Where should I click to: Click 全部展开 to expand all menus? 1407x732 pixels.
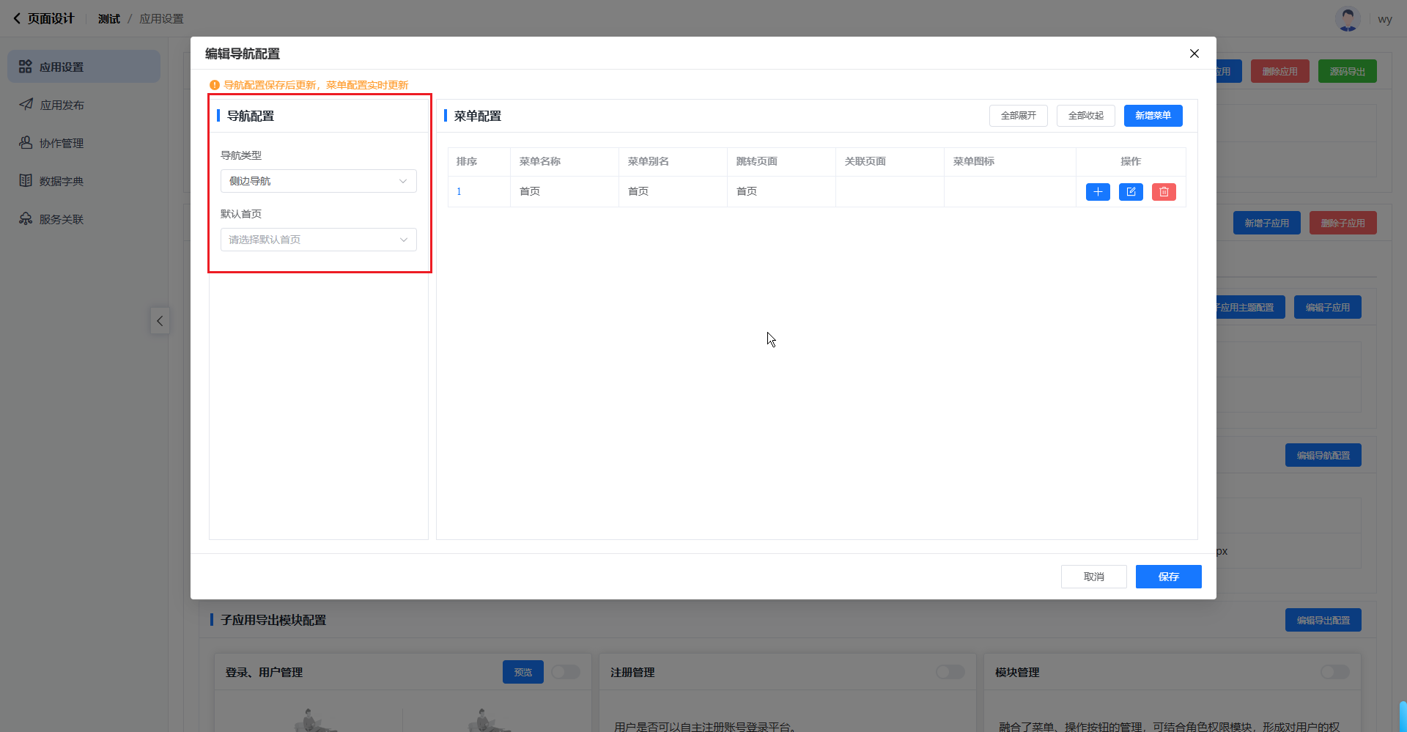(1018, 116)
